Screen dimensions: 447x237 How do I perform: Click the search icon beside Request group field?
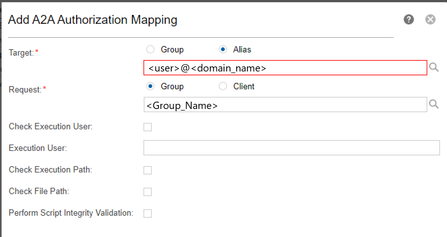(x=434, y=105)
